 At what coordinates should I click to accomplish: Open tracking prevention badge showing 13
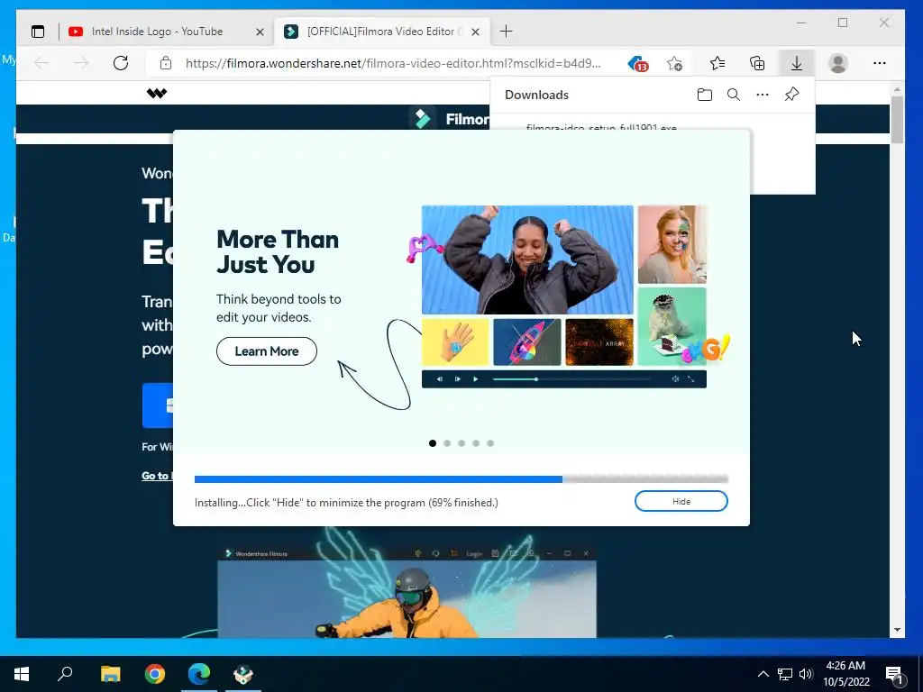pos(638,64)
